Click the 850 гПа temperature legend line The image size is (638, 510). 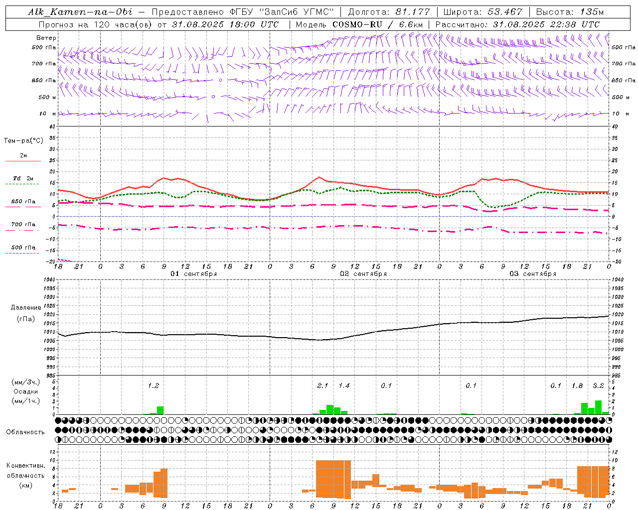click(23, 207)
